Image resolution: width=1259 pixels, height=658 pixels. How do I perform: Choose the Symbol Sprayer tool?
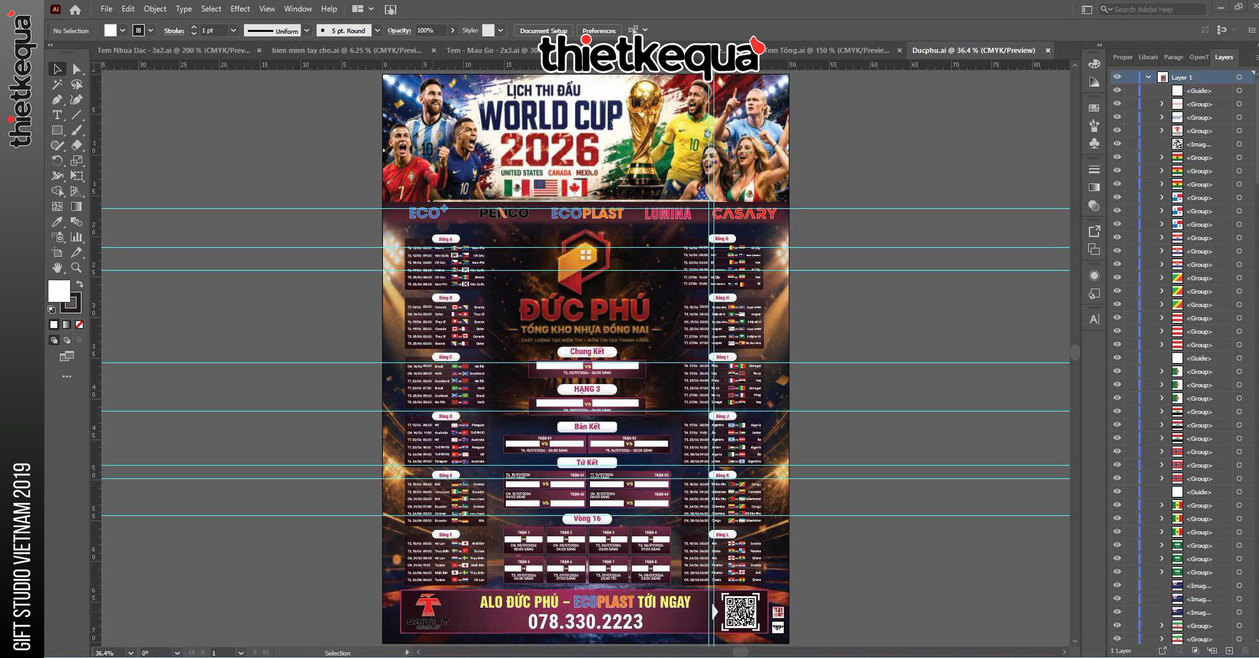click(57, 237)
